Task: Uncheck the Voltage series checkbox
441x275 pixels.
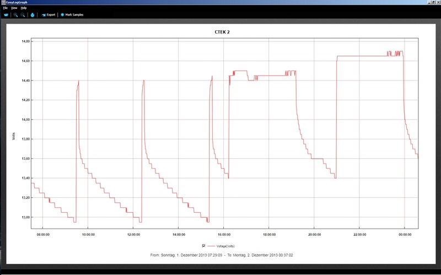Action: (204, 245)
